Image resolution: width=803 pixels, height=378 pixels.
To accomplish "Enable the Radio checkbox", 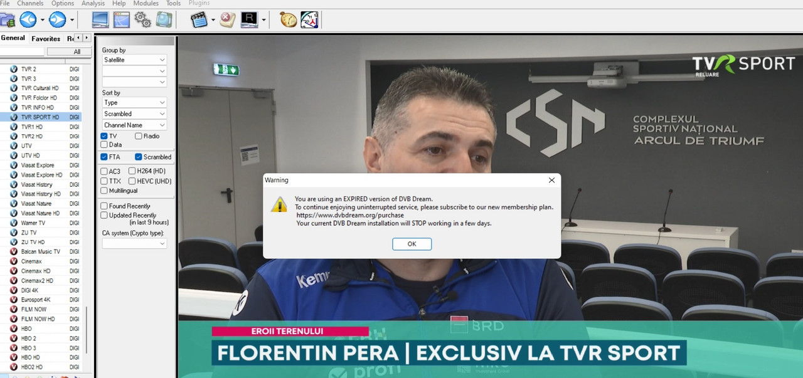I will coord(138,136).
